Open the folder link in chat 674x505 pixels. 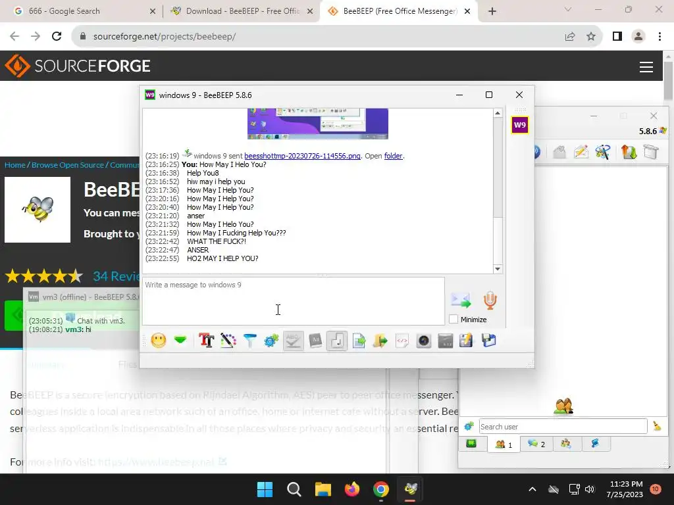tap(394, 156)
